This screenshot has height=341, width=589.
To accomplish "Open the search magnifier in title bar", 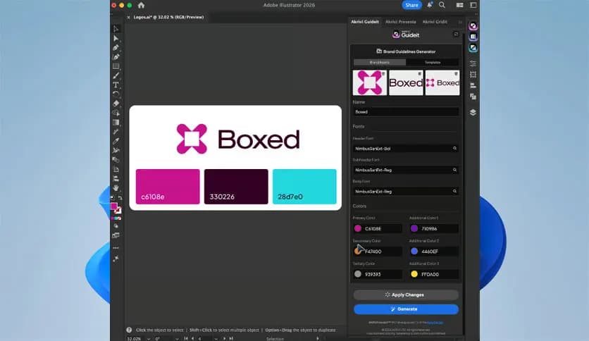I will [x=442, y=5].
